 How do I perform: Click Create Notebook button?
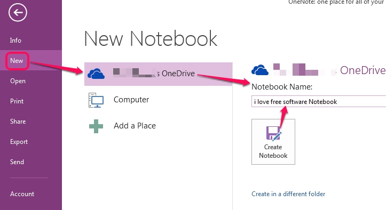(273, 142)
